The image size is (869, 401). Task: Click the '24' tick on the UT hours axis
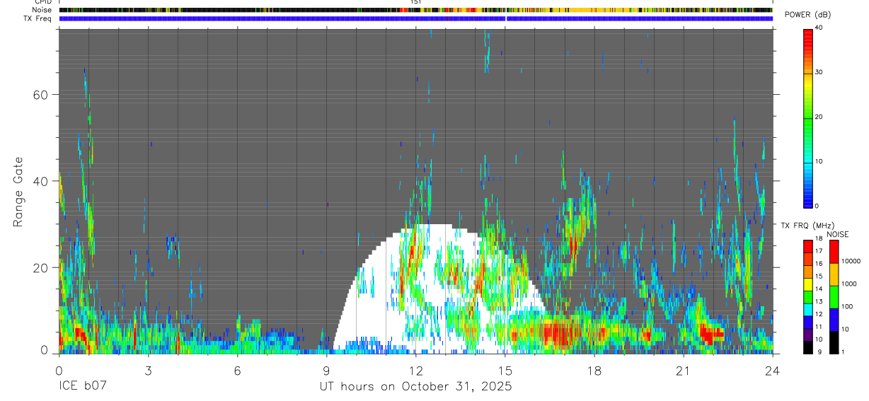coord(773,370)
